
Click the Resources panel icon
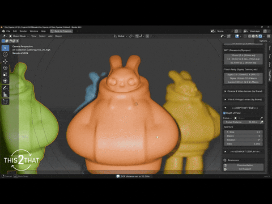(225, 160)
